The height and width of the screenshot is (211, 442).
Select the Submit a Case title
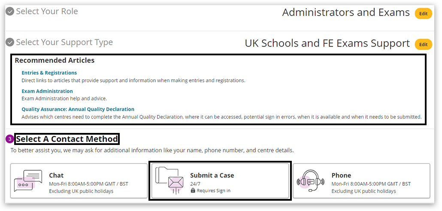point(212,175)
